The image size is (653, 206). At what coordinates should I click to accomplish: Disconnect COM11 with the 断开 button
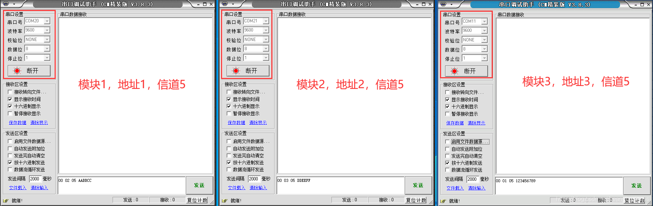coord(466,71)
